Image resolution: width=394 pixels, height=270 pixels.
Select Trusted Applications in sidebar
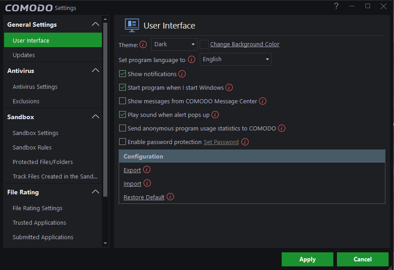pos(39,222)
